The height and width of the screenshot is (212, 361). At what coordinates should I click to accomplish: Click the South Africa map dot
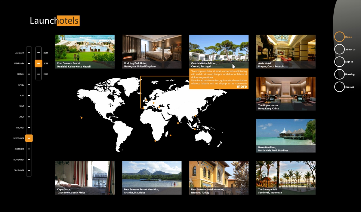pos(155,141)
